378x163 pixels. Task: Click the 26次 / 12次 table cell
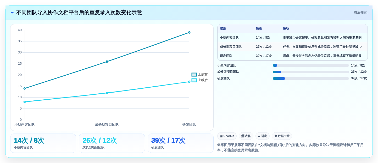point(264,47)
